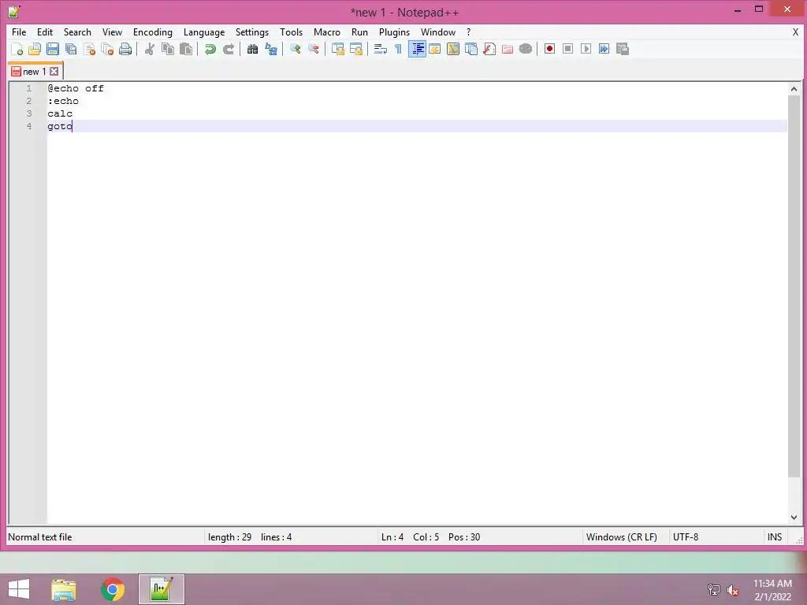Start macro recording red dot icon

click(x=549, y=49)
